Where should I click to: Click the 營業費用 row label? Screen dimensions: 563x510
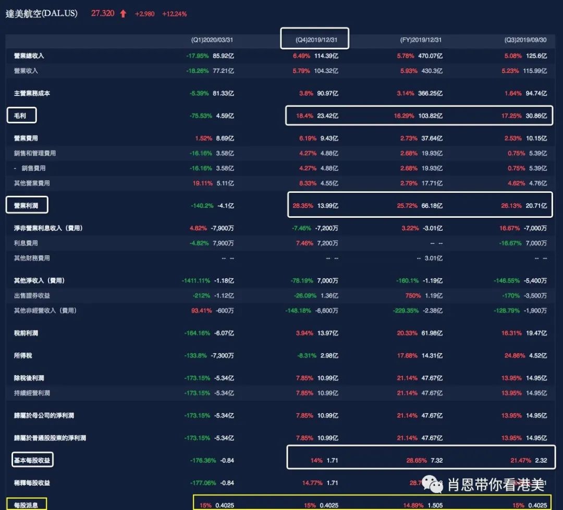26,138
